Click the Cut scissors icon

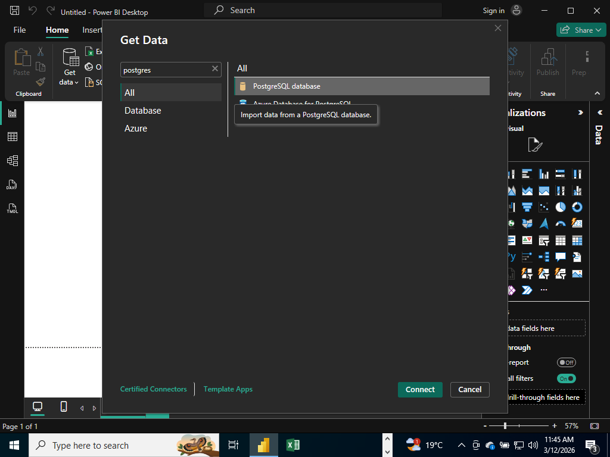41,51
